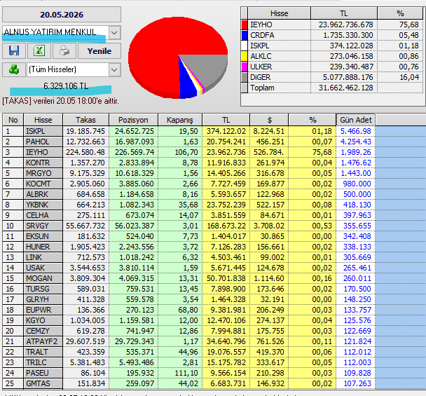426x396 pixels.
Task: Select GLRYH stock cell
Action: click(x=43, y=299)
